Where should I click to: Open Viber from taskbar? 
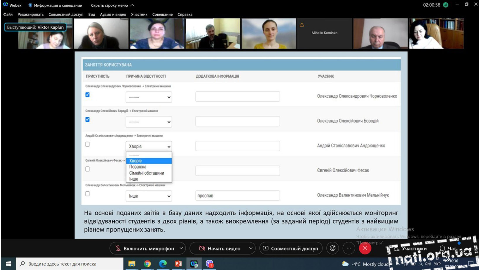click(x=209, y=264)
